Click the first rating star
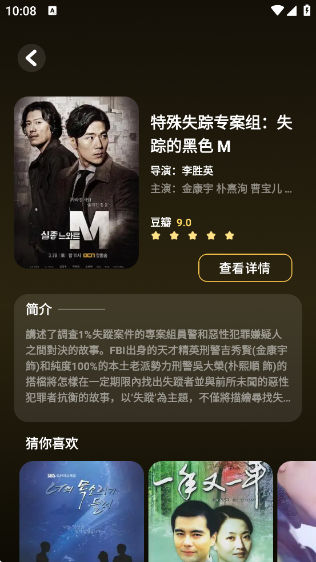316x562 pixels. [155, 235]
